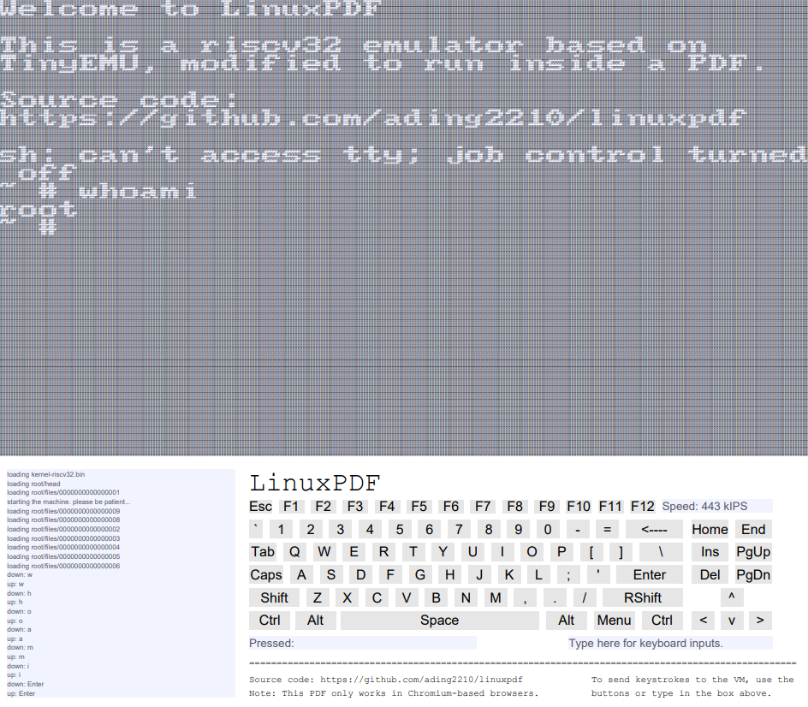Click the Z key
This screenshot has width=808, height=707.
tap(318, 597)
